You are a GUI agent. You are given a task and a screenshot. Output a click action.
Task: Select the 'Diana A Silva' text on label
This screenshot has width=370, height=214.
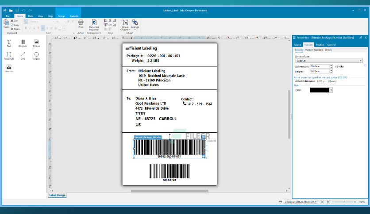146,99
